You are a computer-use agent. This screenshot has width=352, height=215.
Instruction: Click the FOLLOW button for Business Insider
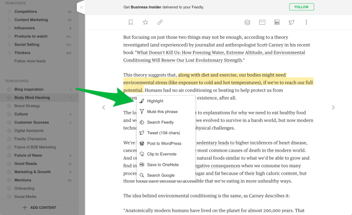301,7
